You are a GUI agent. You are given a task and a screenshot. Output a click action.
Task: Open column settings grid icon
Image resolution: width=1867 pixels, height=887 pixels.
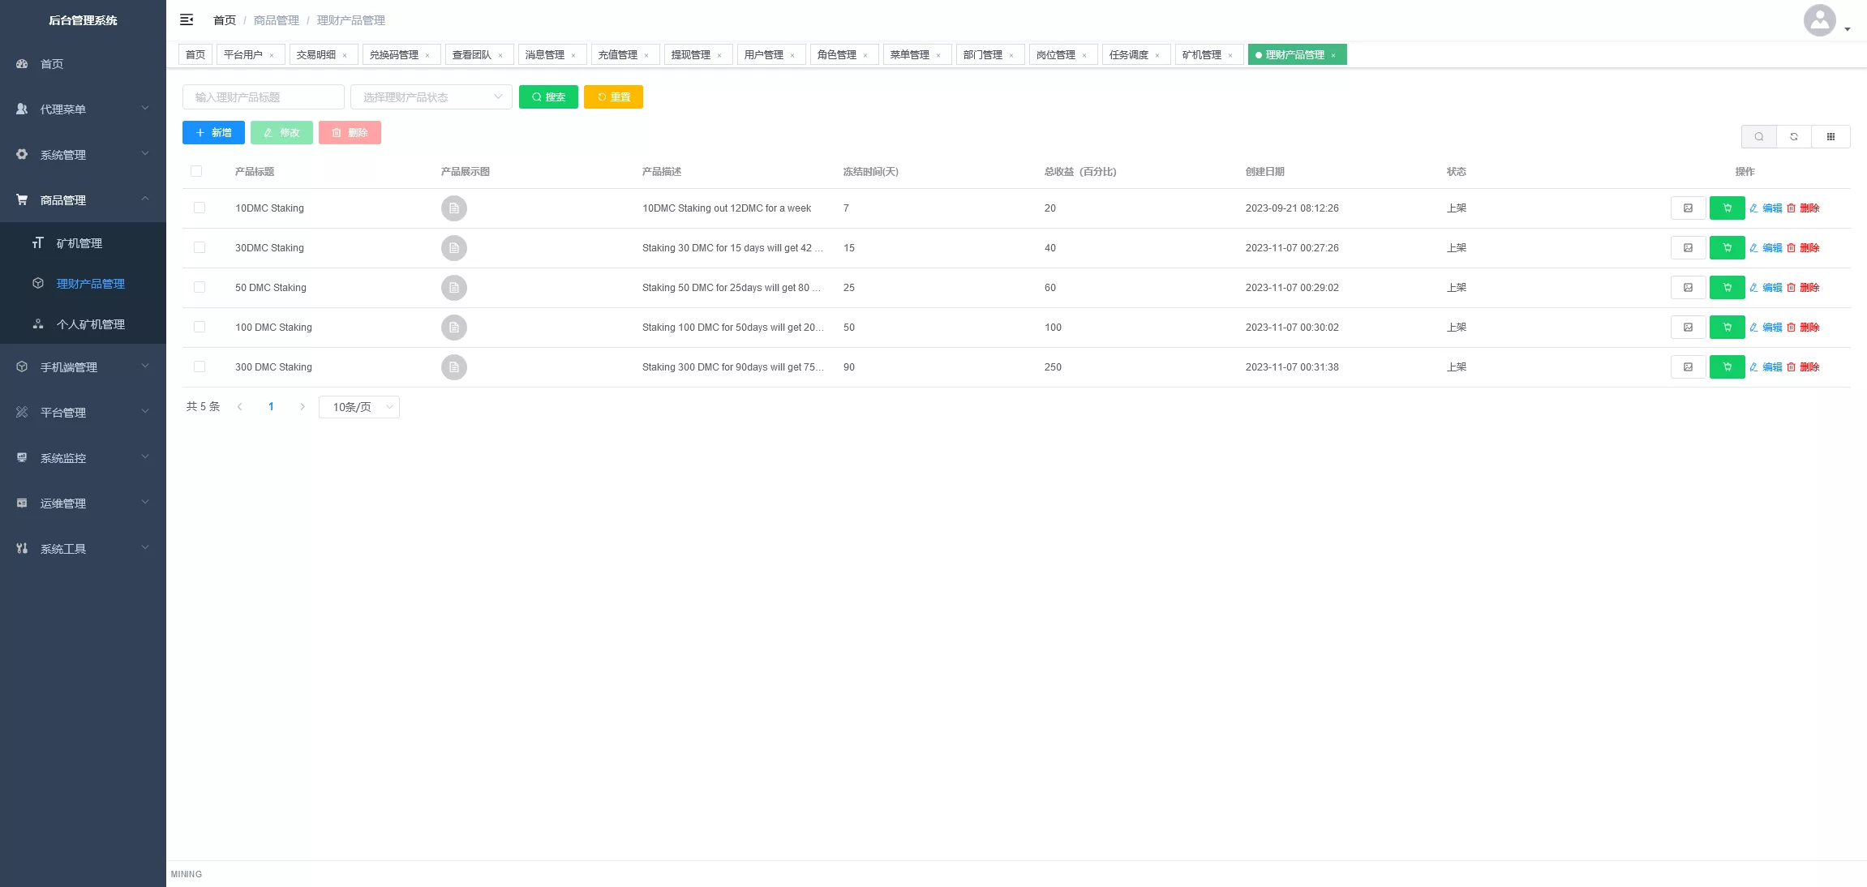tap(1831, 136)
